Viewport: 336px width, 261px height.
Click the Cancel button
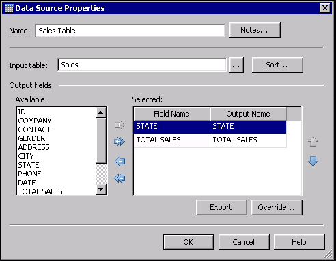(x=244, y=242)
